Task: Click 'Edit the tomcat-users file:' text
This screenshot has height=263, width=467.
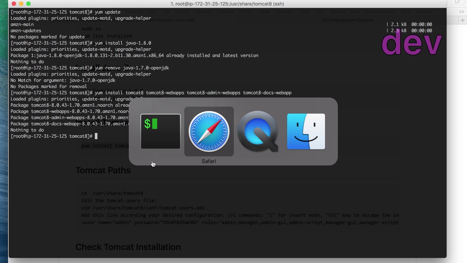Action: pos(119,201)
